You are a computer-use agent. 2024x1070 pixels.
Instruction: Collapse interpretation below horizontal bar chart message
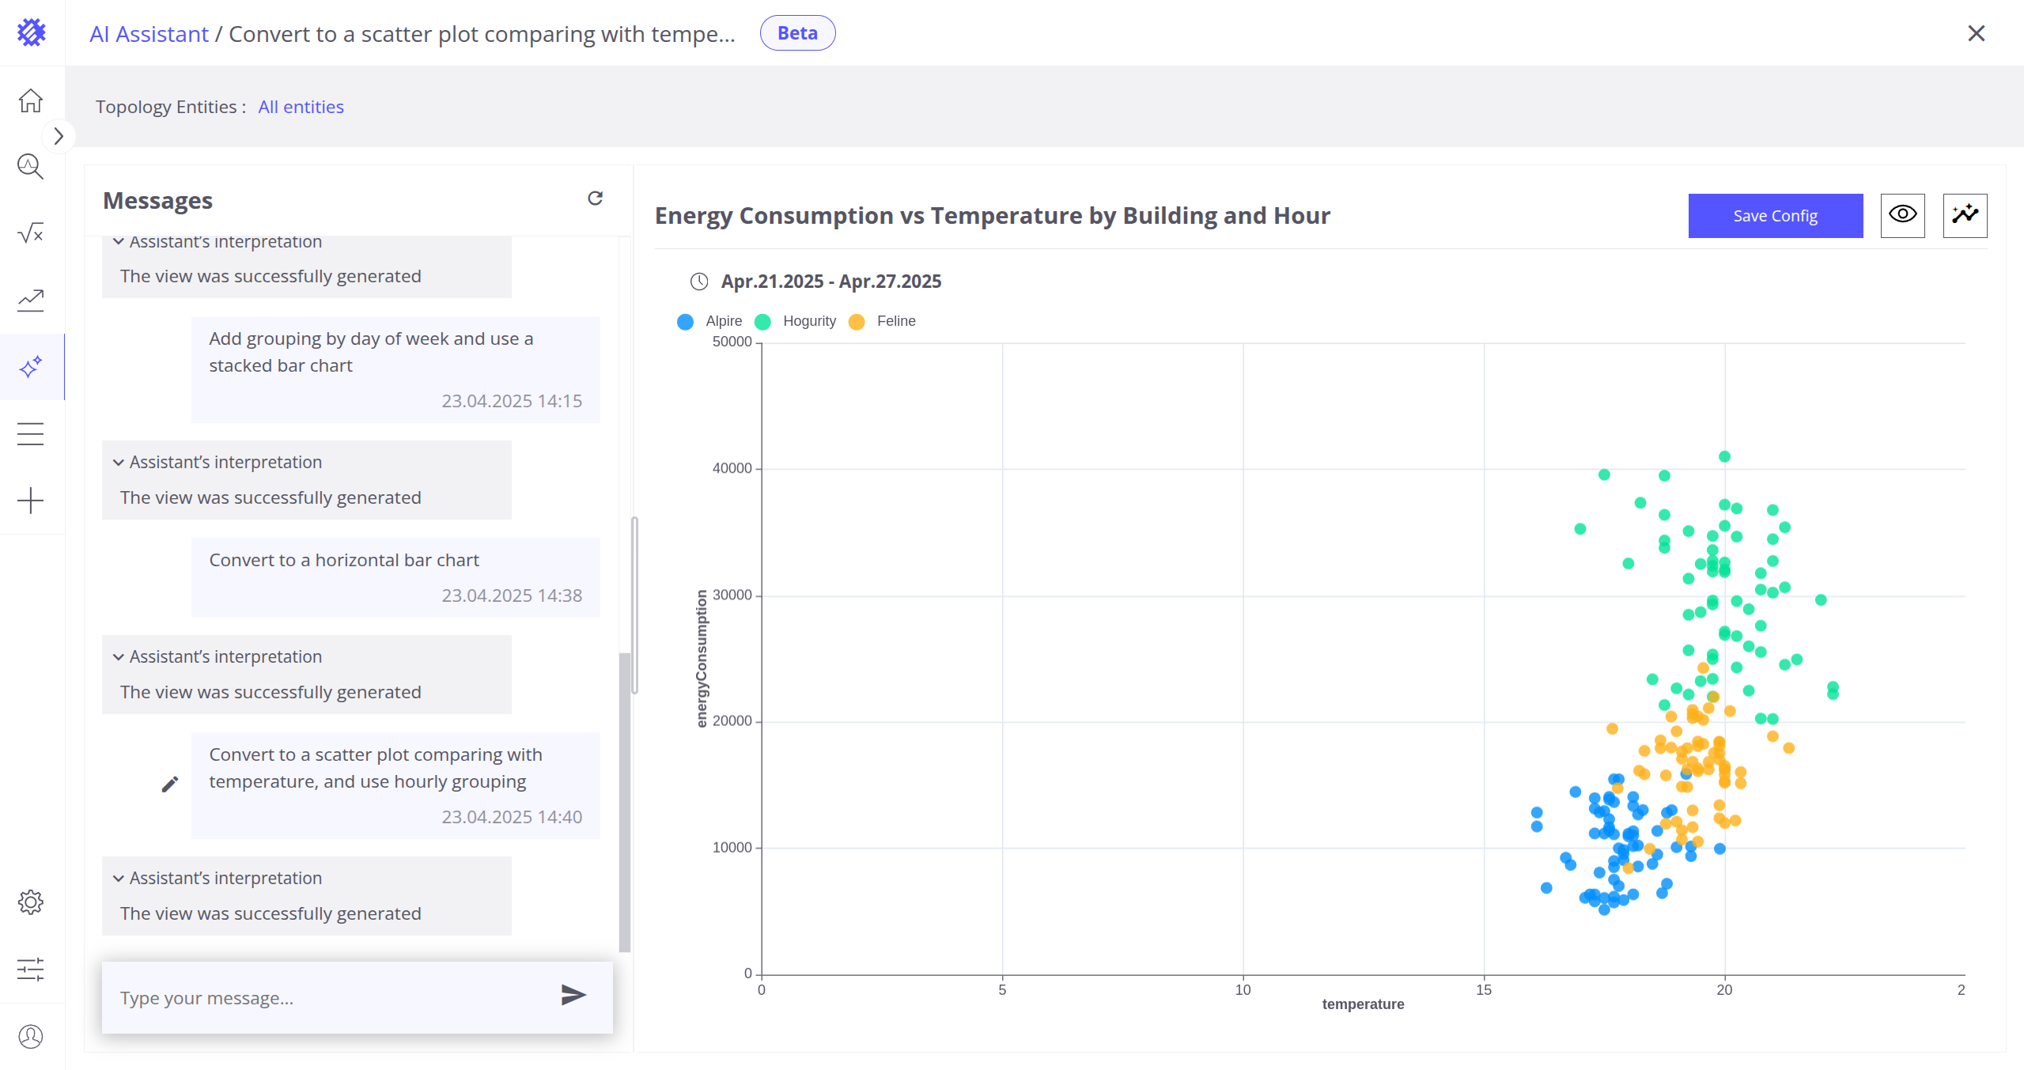[119, 657]
